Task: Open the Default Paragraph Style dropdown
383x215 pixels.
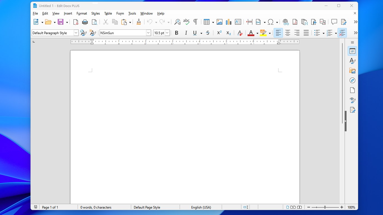Action: pos(76,33)
